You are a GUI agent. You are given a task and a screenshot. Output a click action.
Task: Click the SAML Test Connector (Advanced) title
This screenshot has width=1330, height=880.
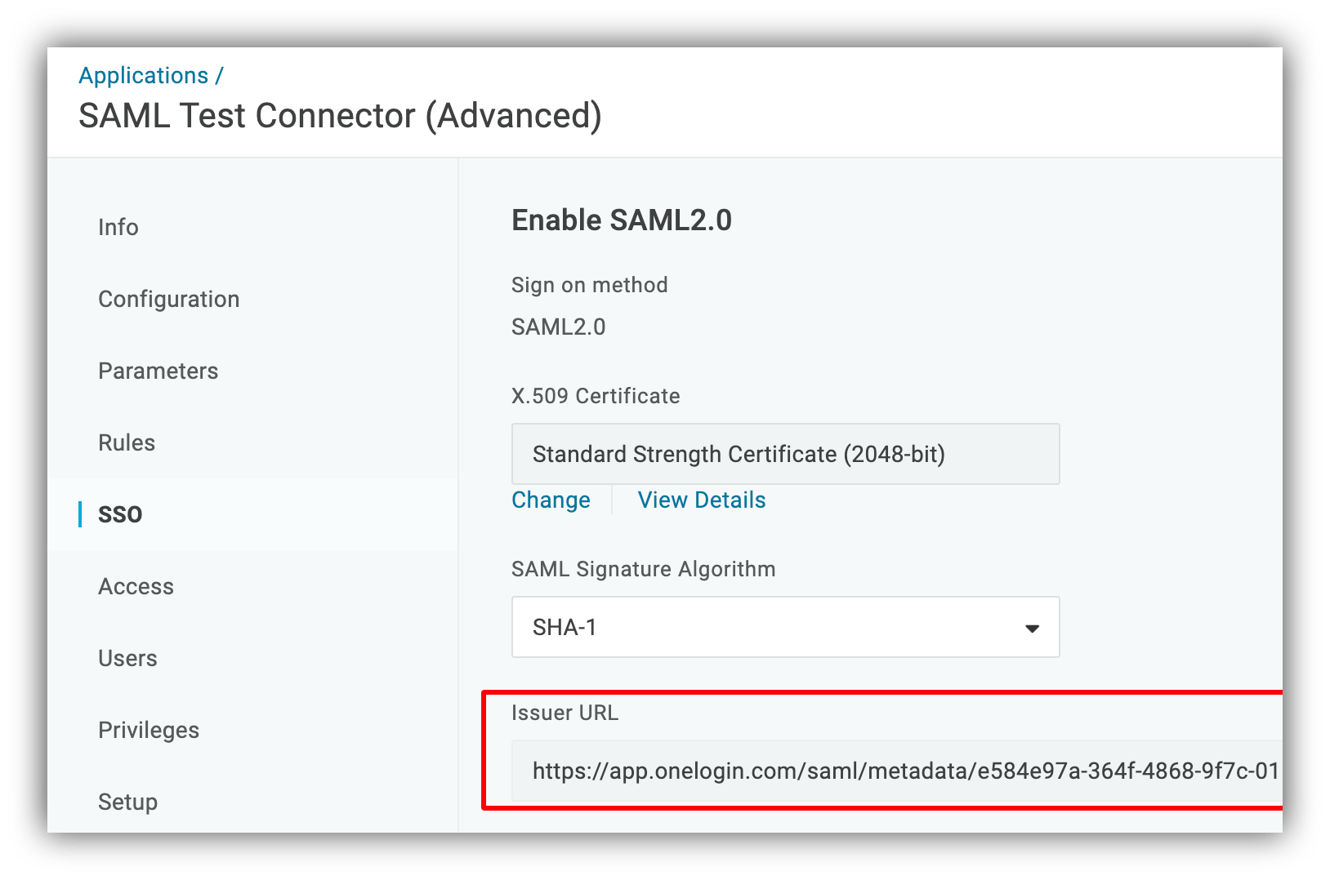(x=340, y=116)
